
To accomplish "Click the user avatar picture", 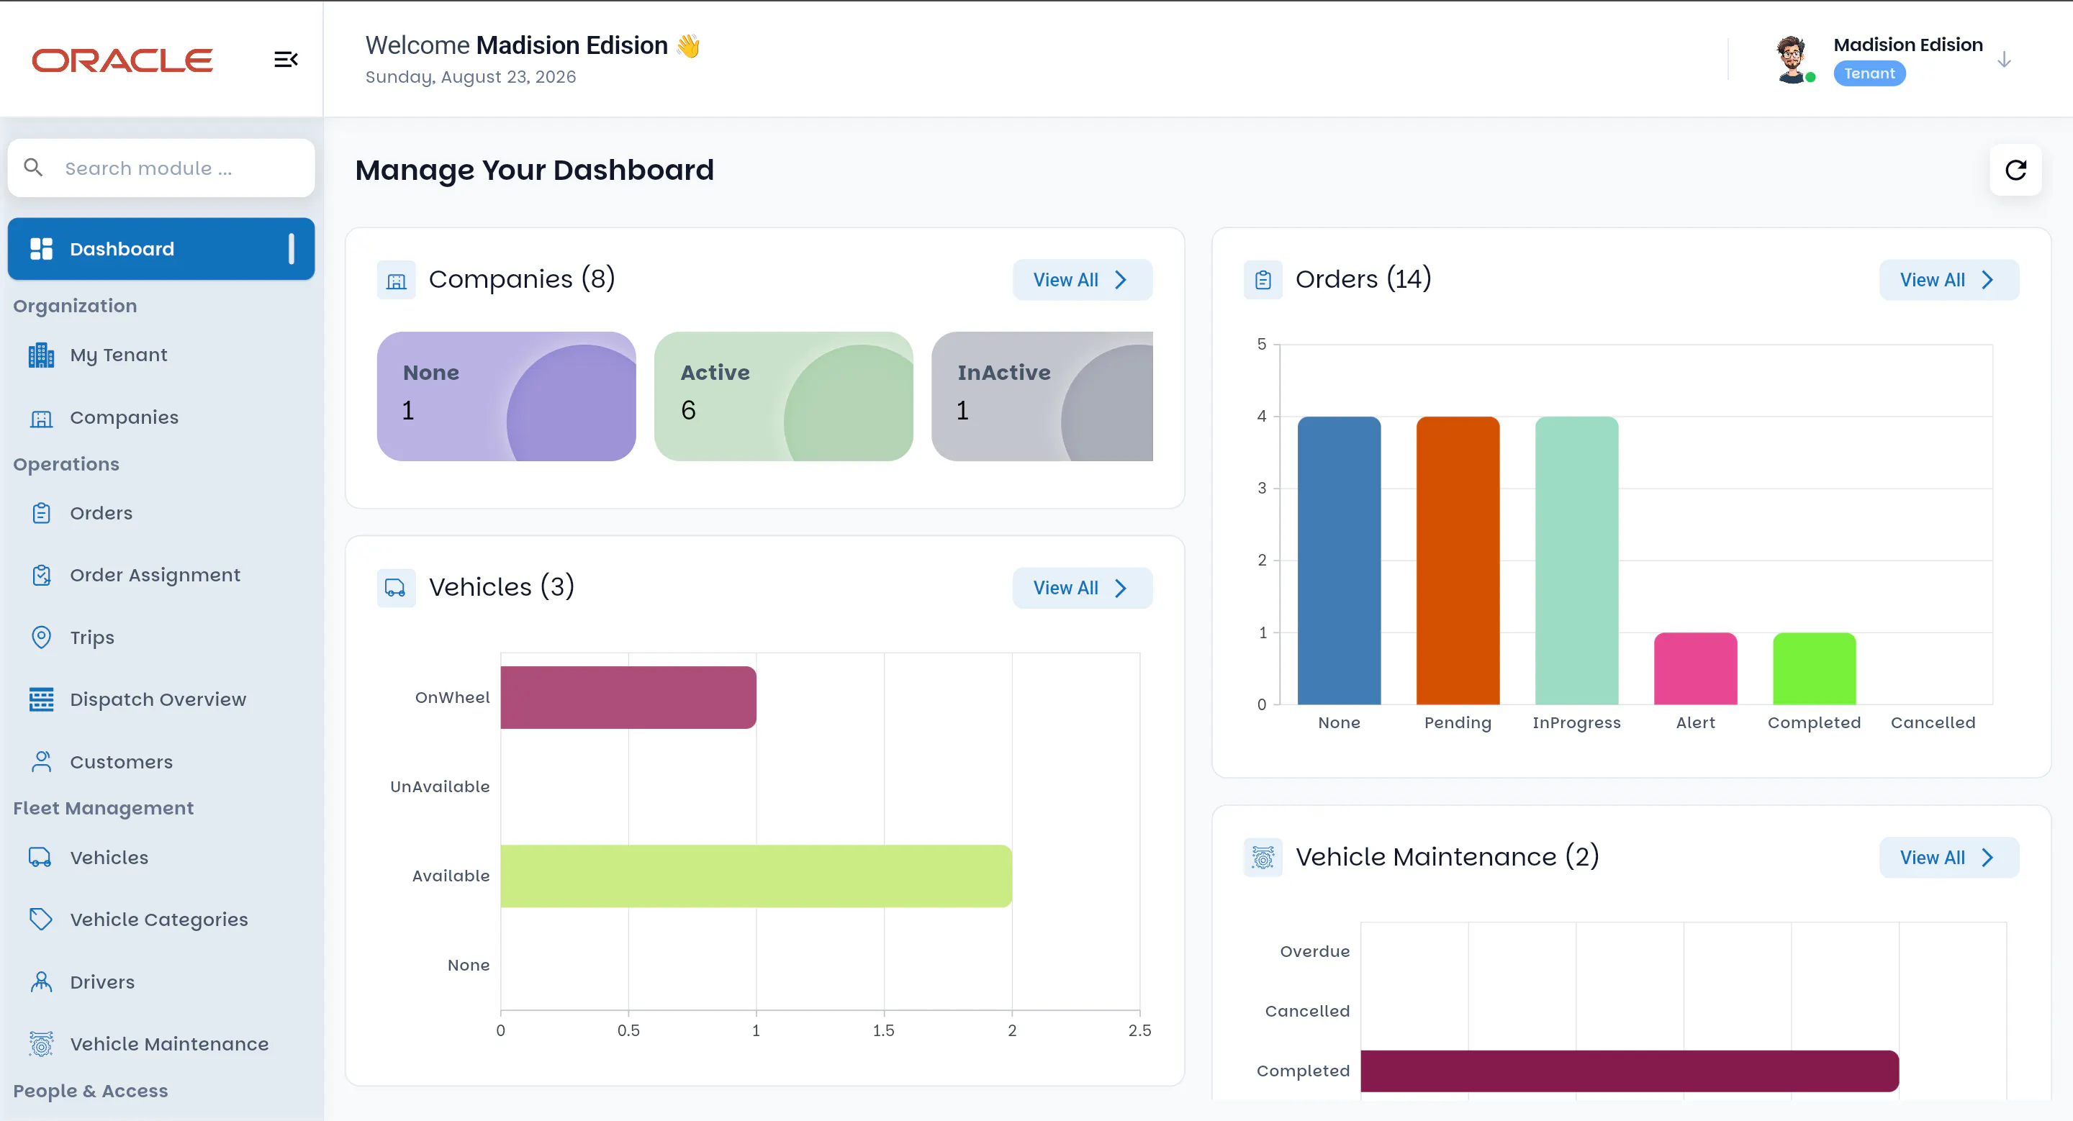I will click(x=1792, y=60).
